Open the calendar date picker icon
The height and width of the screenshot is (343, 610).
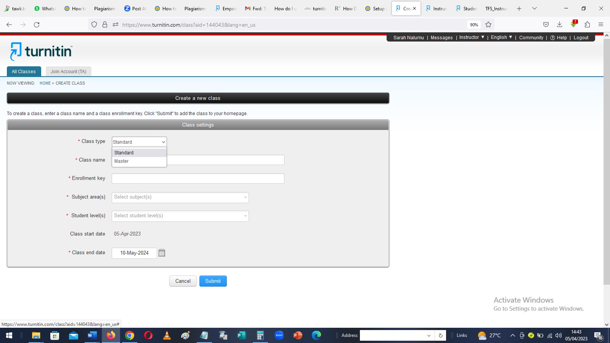(162, 253)
